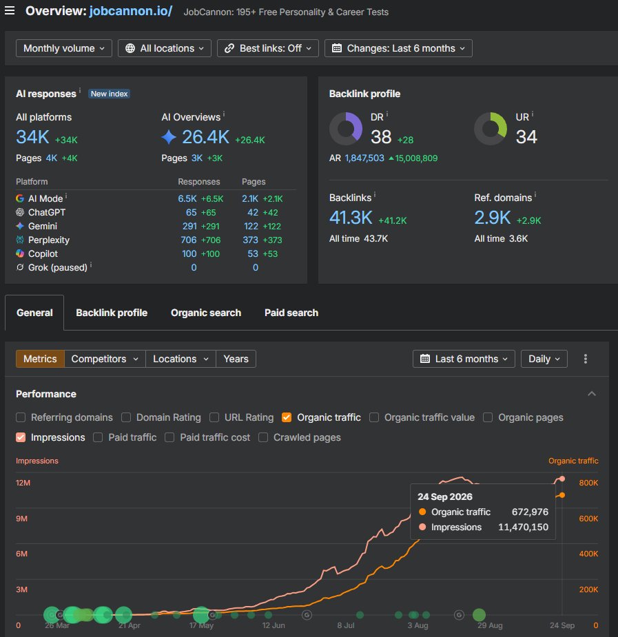Open the jobcannon.io/ link in the title
Image resolution: width=618 pixels, height=637 pixels.
(x=131, y=11)
